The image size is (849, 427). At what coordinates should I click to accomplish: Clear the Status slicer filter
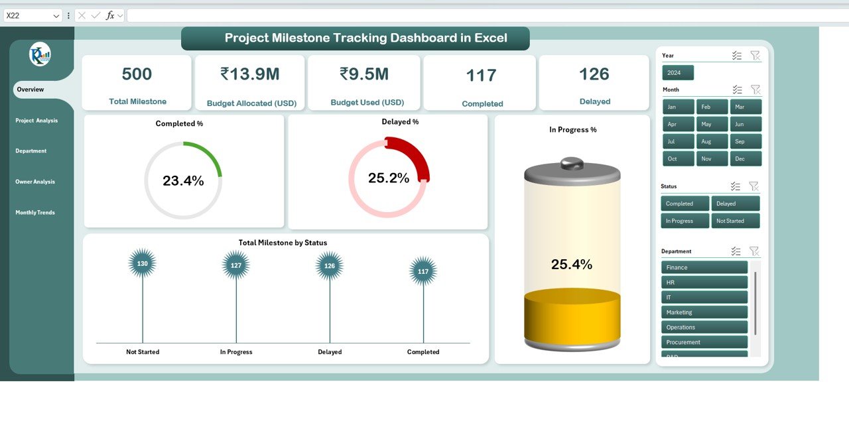point(753,186)
